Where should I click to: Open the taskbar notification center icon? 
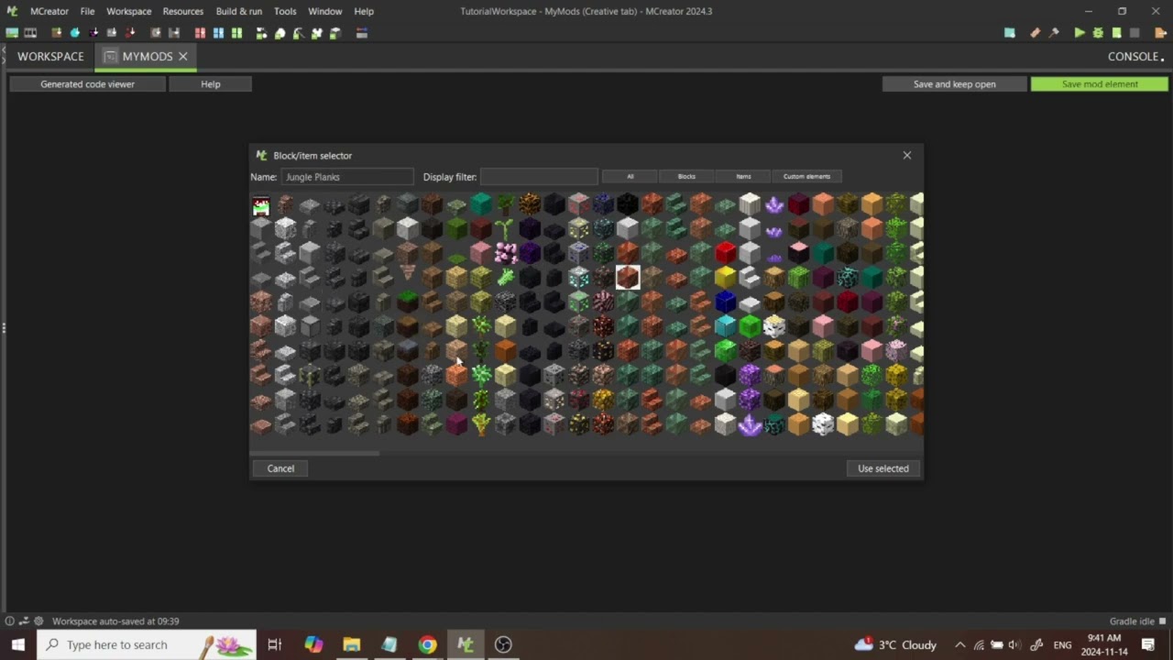pos(1148,644)
